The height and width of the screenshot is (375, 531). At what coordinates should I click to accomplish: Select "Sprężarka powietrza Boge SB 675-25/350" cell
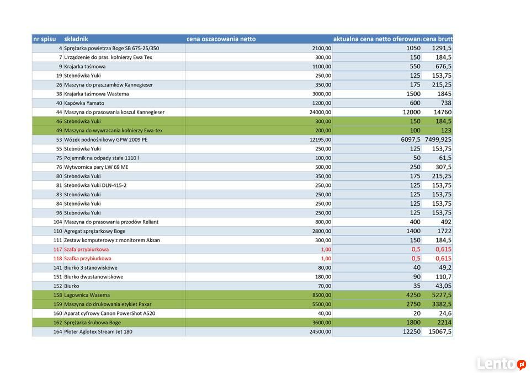(111, 49)
